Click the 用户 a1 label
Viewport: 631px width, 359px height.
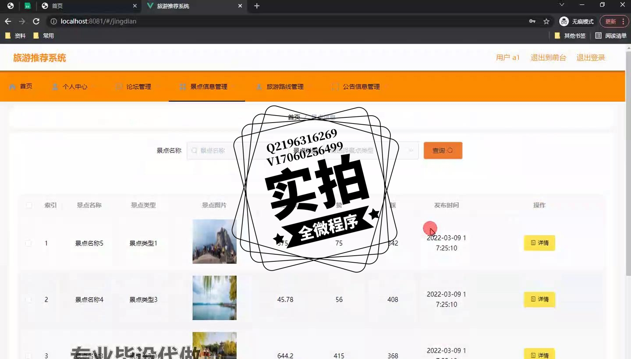pos(507,58)
